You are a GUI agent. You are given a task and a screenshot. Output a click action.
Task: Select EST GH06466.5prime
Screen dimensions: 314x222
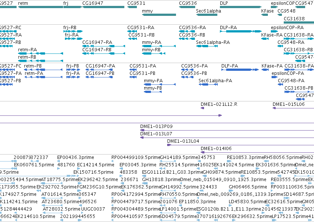coord(231,191)
